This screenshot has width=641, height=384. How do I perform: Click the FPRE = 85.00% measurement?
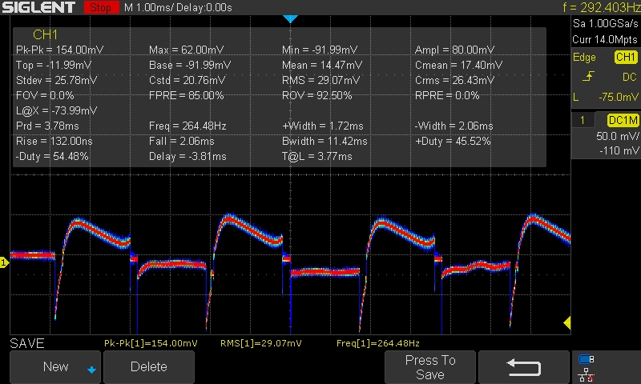pos(187,95)
